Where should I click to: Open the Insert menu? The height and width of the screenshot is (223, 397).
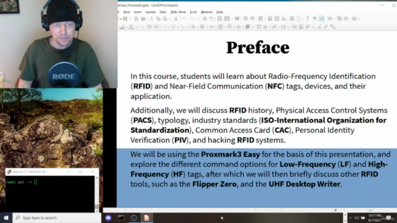[138, 12]
